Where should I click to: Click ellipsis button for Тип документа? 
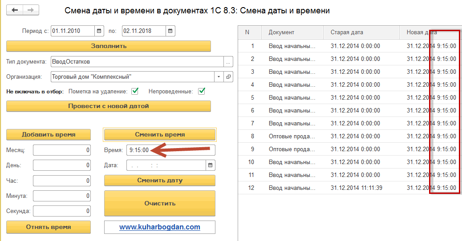[x=228, y=62]
